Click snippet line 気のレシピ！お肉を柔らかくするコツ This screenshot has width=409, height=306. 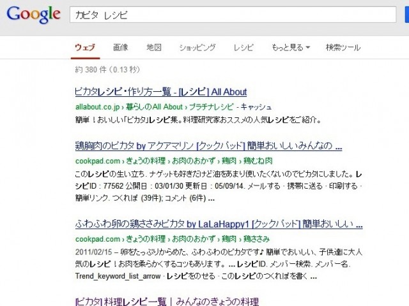click(x=213, y=264)
